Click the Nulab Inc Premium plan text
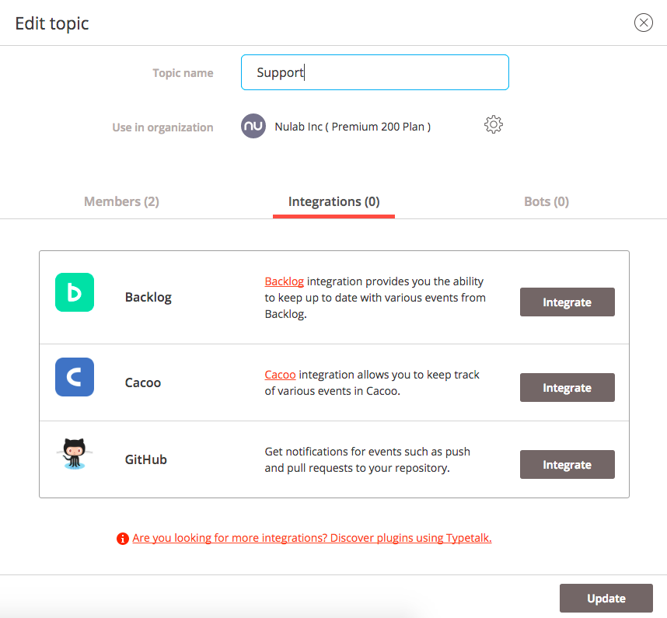The image size is (667, 618). click(353, 127)
